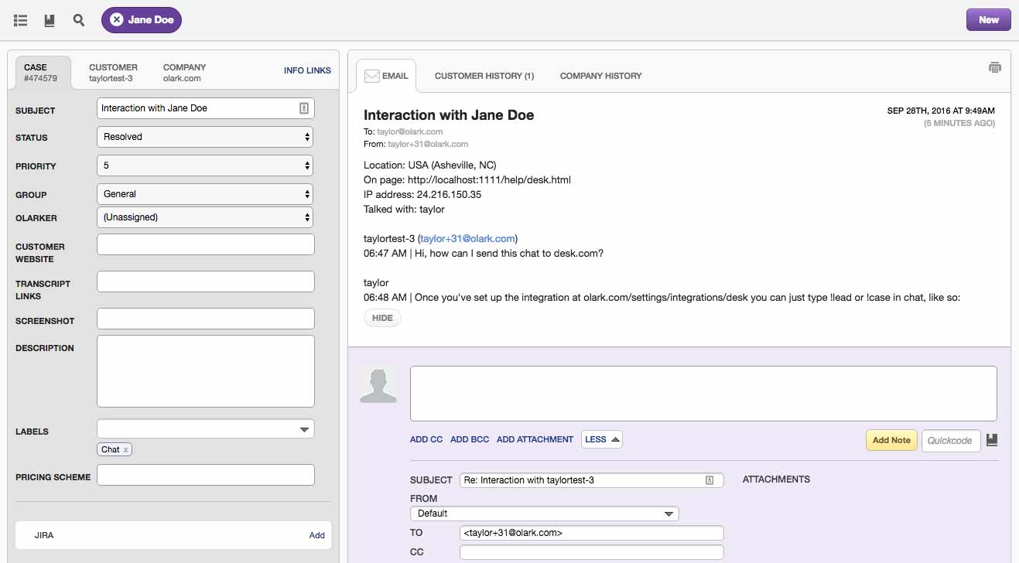Expand the Group dropdown set to General

205,194
